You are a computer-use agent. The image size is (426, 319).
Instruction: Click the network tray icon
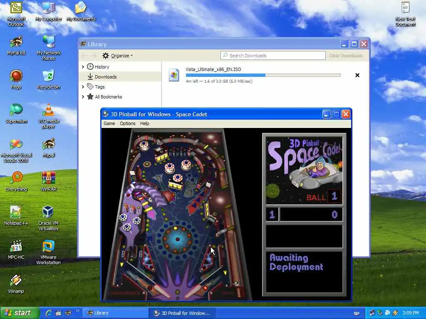pos(372,313)
